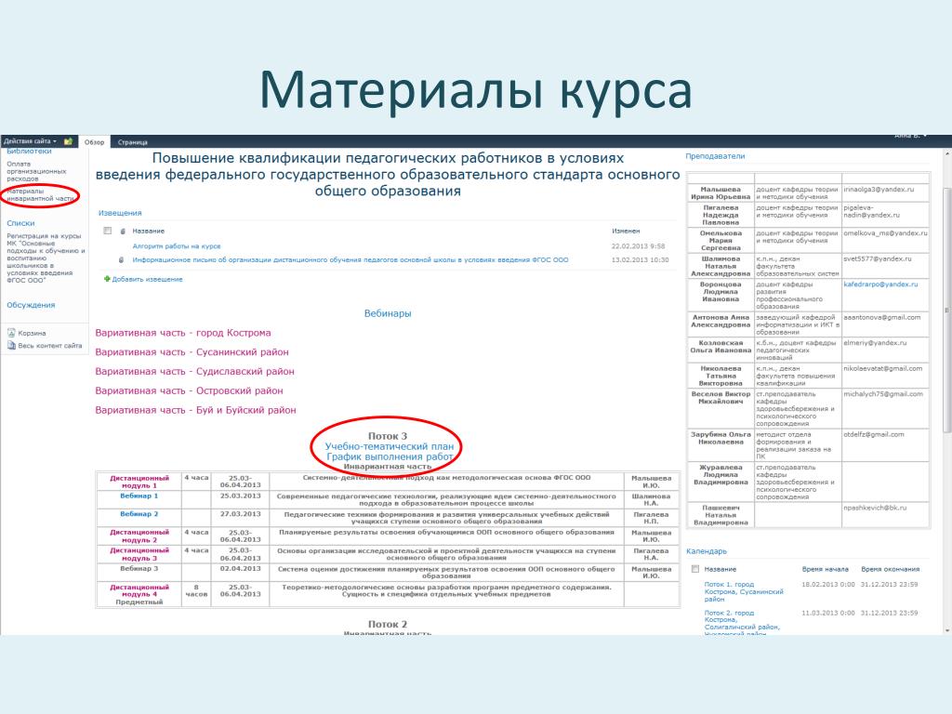The image size is (952, 714).
Task: Tick the select-all checkbox in Извещения
Action: (108, 231)
